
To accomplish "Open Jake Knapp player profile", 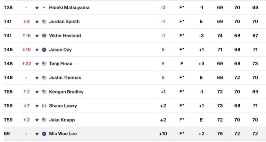I will click(62, 120).
